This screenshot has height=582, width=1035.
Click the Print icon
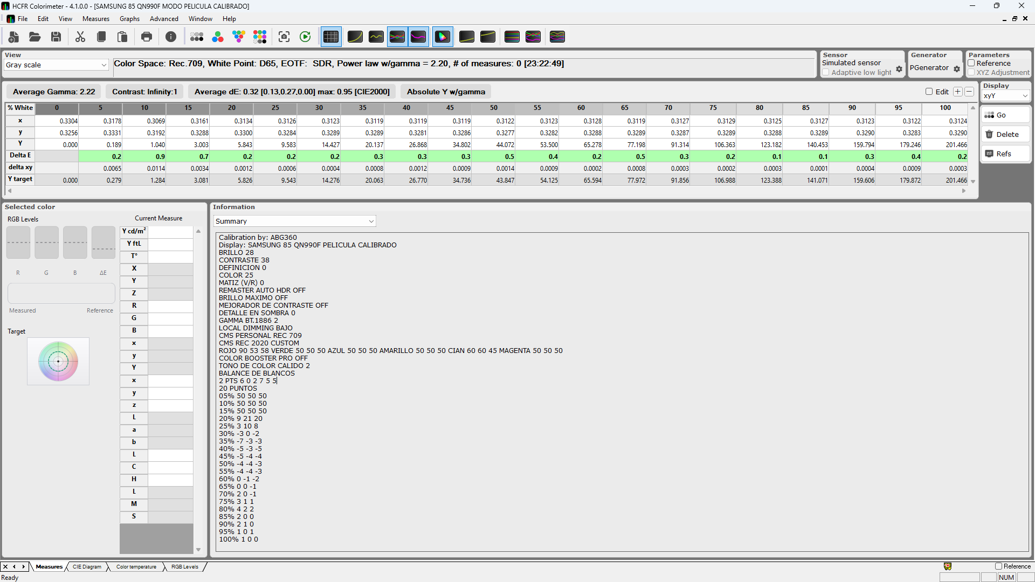point(147,37)
